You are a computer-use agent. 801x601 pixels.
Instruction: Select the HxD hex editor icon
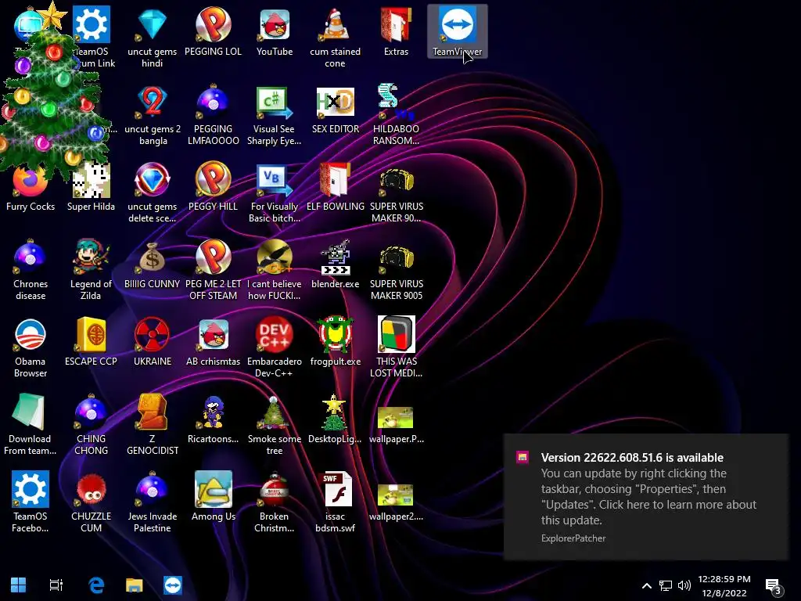point(335,110)
